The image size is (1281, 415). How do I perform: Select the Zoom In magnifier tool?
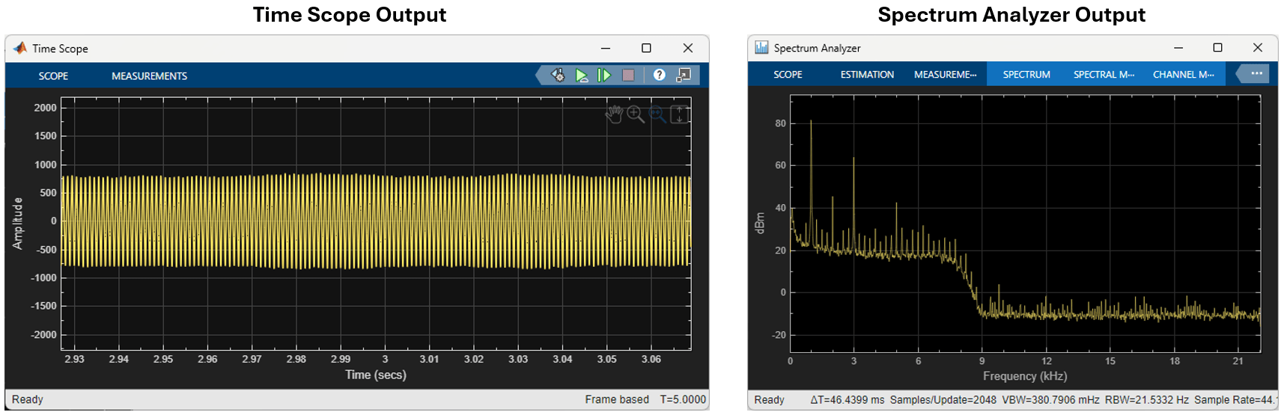pyautogui.click(x=636, y=114)
